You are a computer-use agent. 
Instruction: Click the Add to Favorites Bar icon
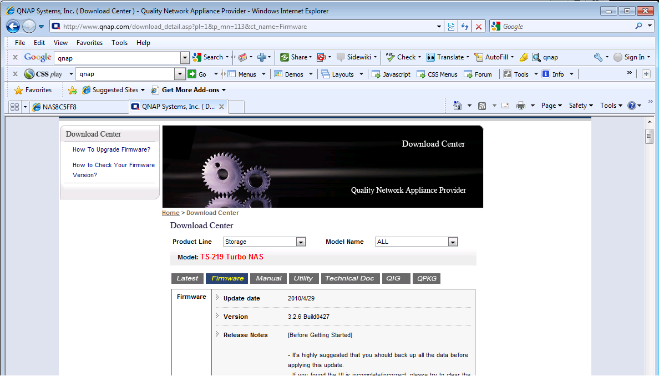tap(73, 90)
